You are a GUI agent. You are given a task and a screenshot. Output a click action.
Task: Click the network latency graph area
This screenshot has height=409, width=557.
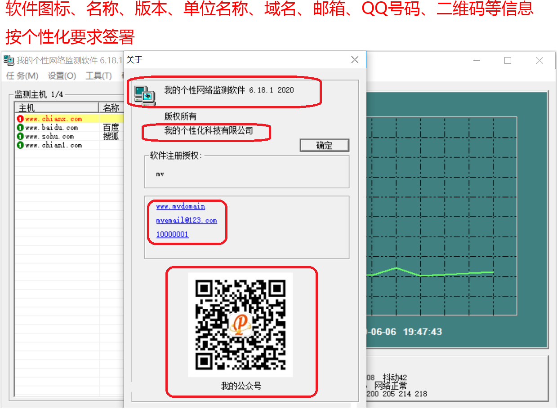pyautogui.click(x=441, y=216)
